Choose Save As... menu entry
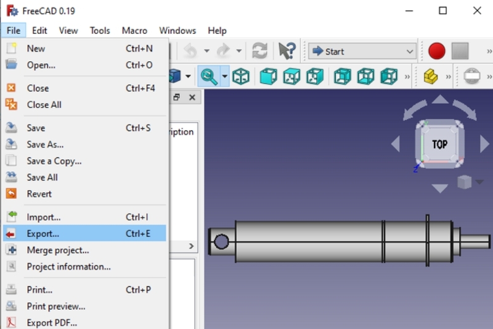The width and height of the screenshot is (493, 329). (84, 144)
